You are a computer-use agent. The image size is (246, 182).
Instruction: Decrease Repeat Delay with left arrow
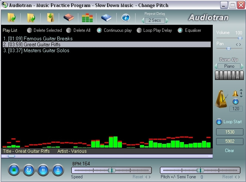tap(143, 20)
